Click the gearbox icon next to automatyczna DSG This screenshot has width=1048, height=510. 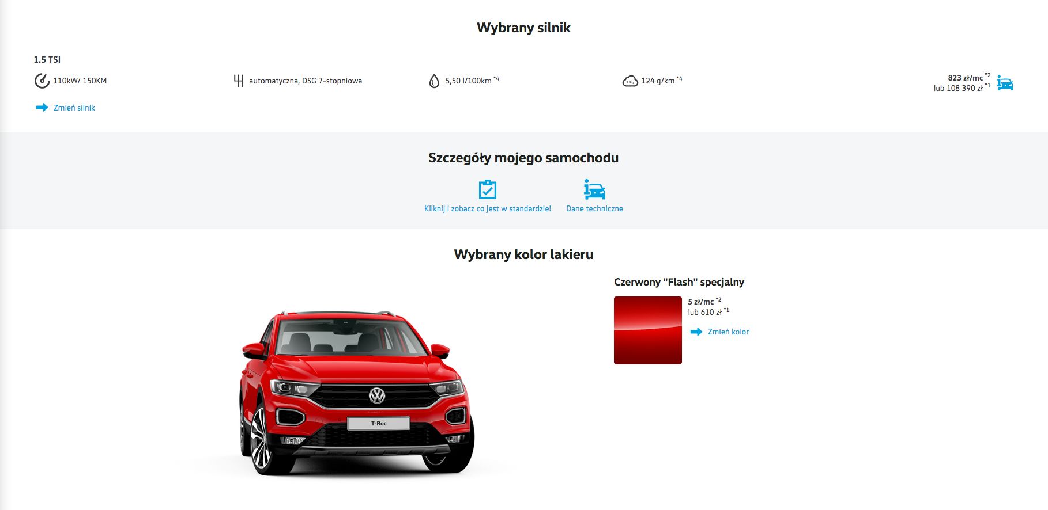tap(238, 81)
